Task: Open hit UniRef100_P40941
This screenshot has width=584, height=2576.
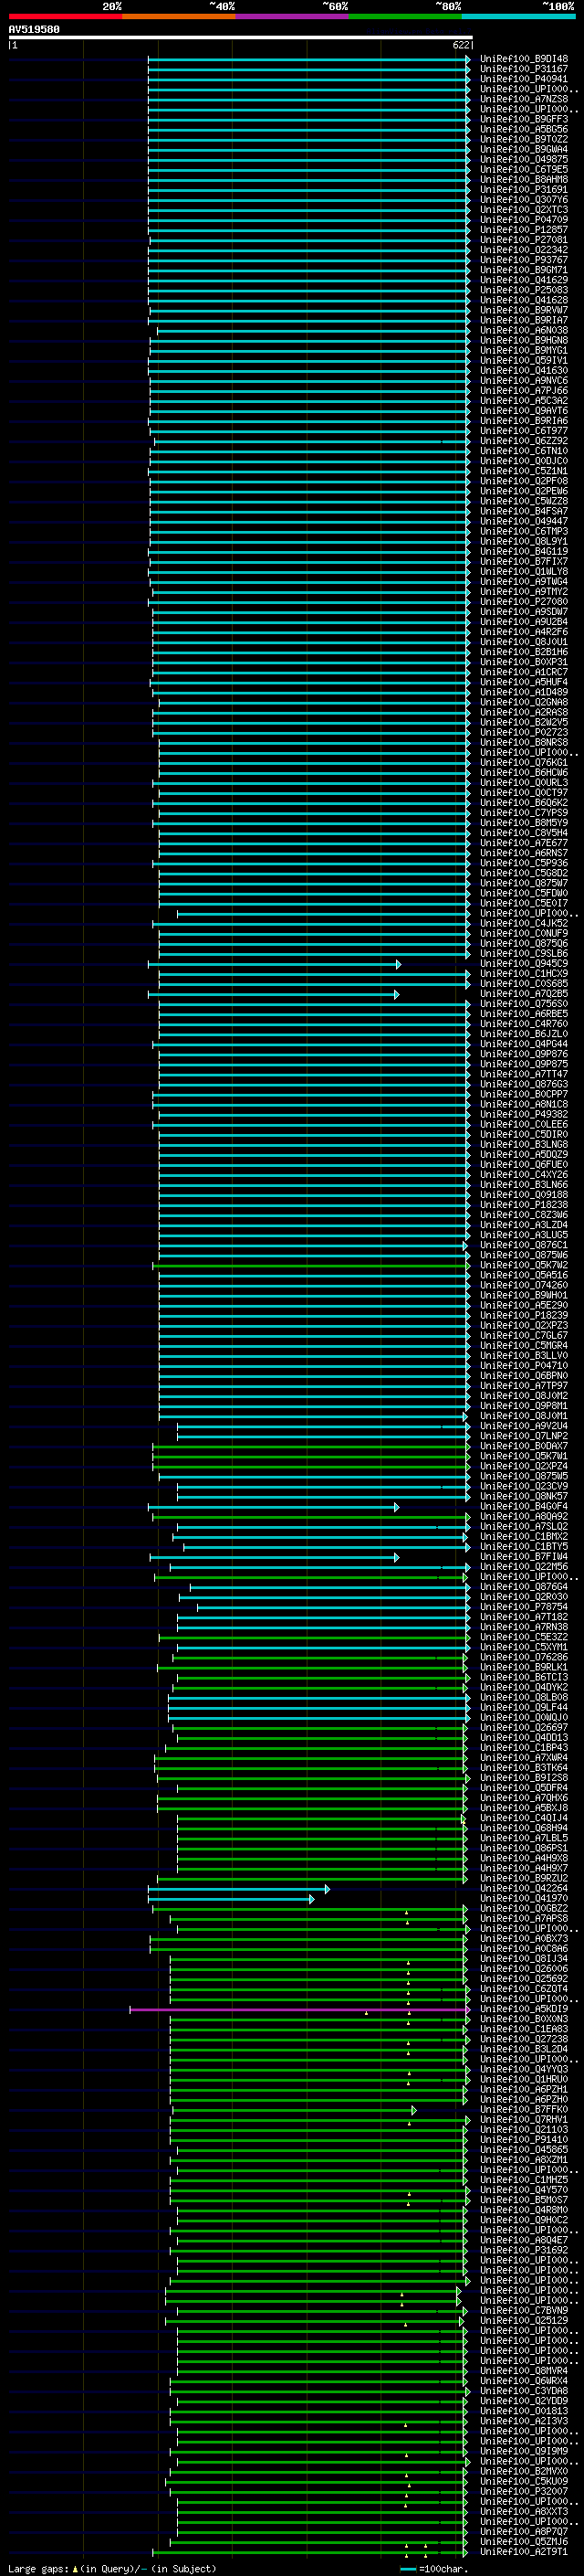Action: point(524,79)
